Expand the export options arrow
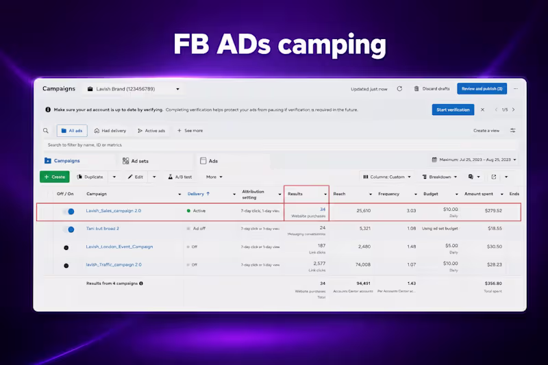 506,177
